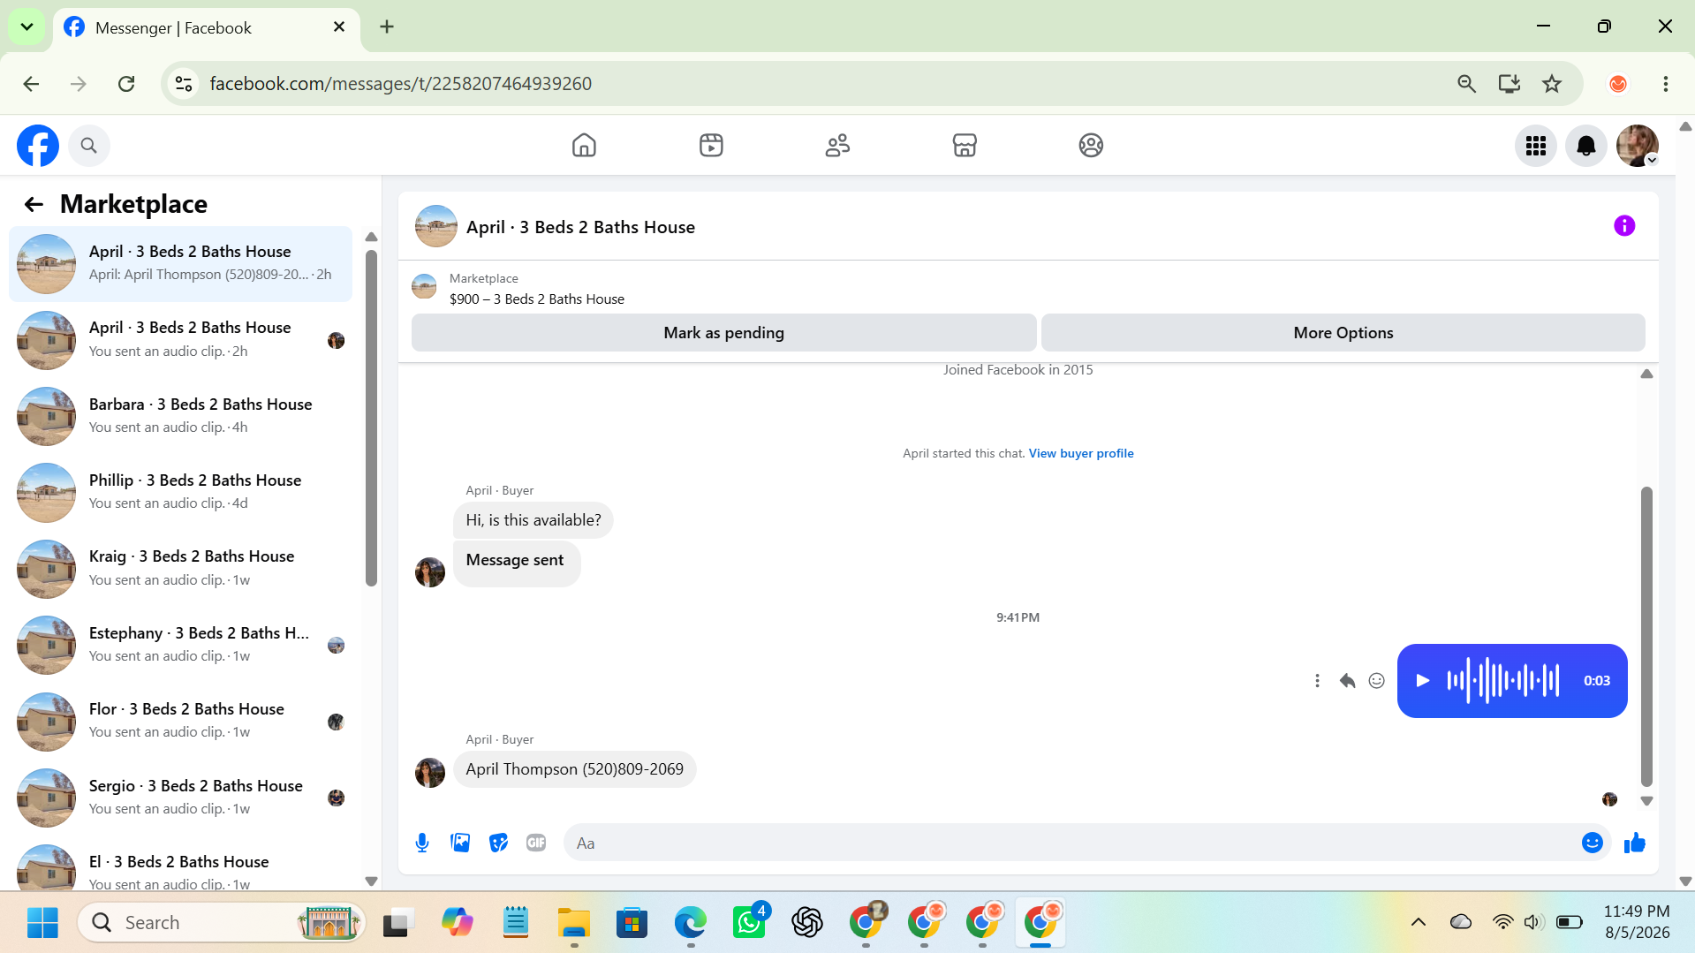Click the $900 – 3 Beds 2 Baths House listing
Image resolution: width=1695 pixels, height=953 pixels.
(537, 299)
